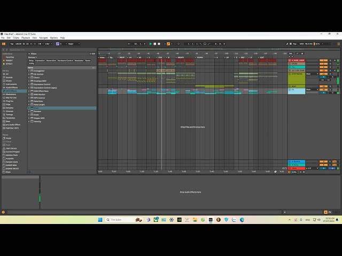Collapse the Filters section triangle
This screenshot has height=256, width=342.
click(x=29, y=54)
